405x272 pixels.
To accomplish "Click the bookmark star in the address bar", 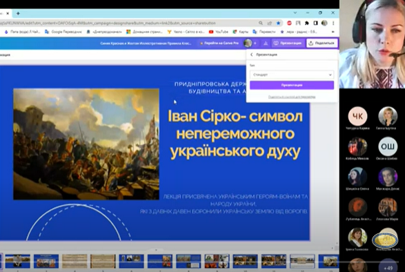I will tap(279, 23).
